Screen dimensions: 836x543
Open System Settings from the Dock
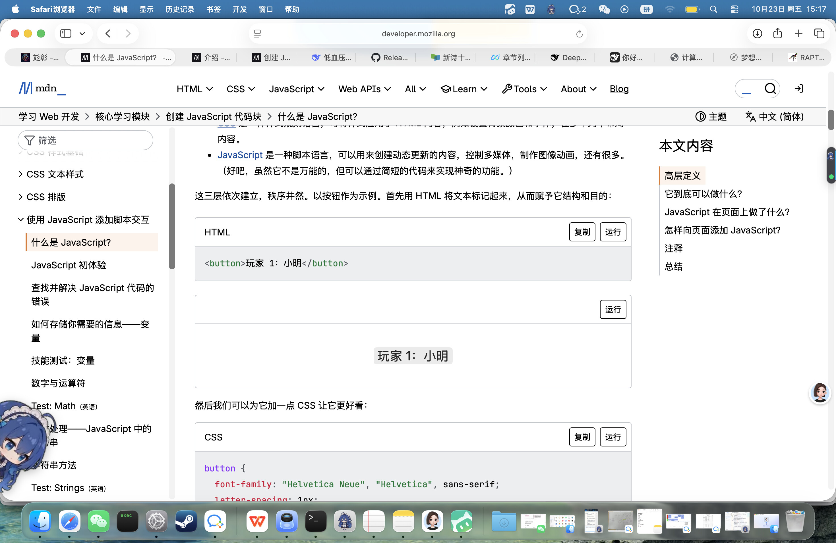157,521
